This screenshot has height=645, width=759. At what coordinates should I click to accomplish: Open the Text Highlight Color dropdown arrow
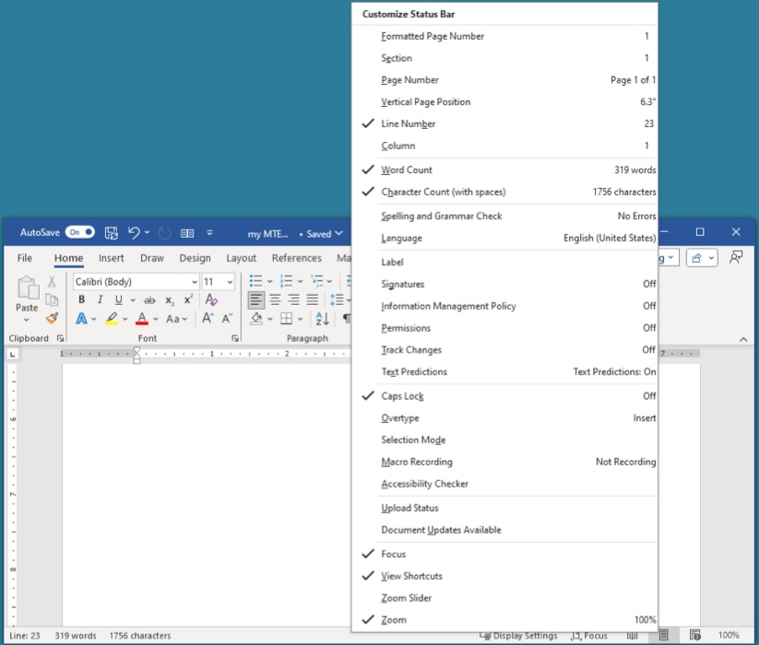coord(124,318)
